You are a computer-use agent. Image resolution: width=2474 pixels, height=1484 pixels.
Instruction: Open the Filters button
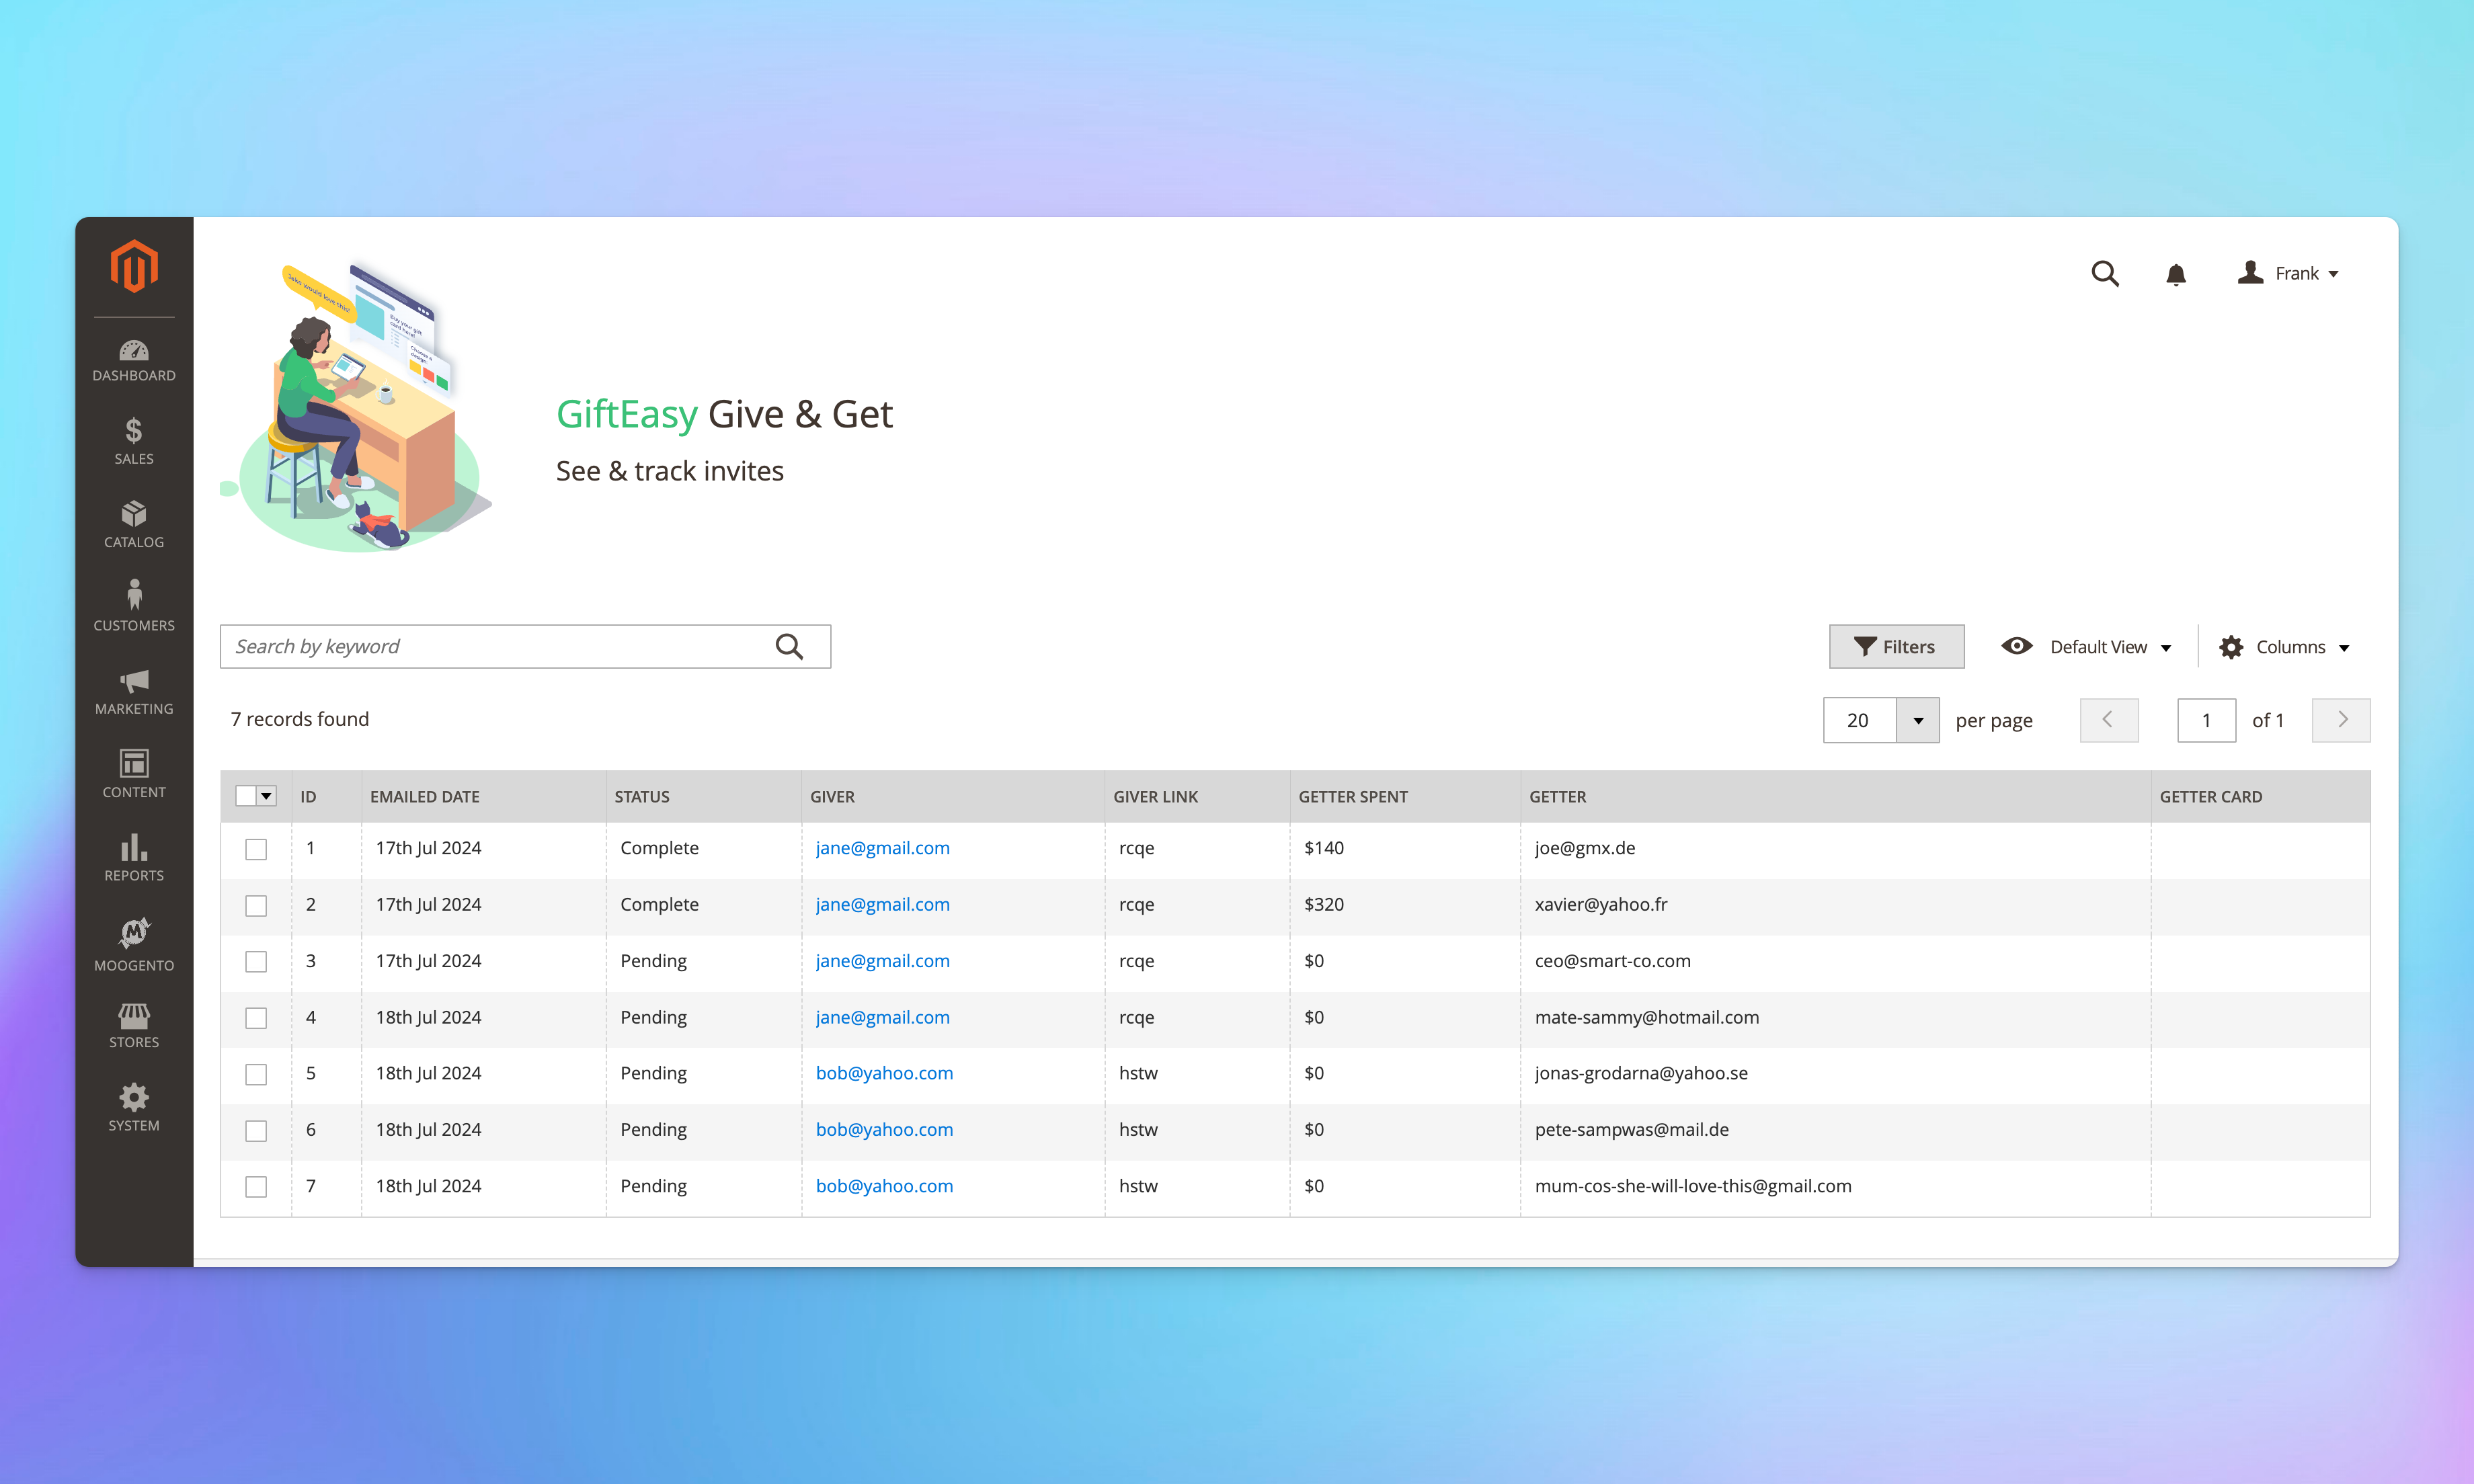pos(1896,647)
